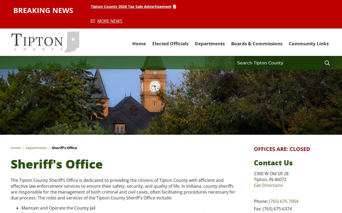Viewport: 342px width, 213px height.
Task: Open the Home menu item
Action: pos(139,44)
